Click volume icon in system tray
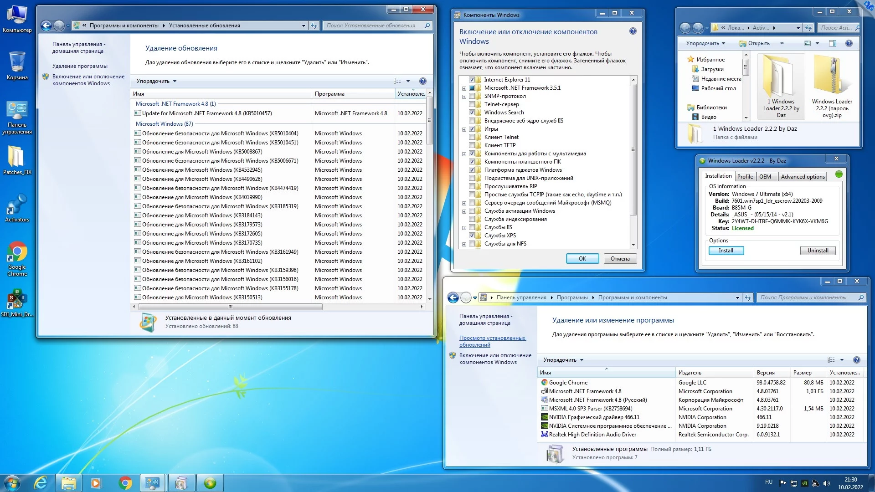The width and height of the screenshot is (875, 492). click(827, 483)
